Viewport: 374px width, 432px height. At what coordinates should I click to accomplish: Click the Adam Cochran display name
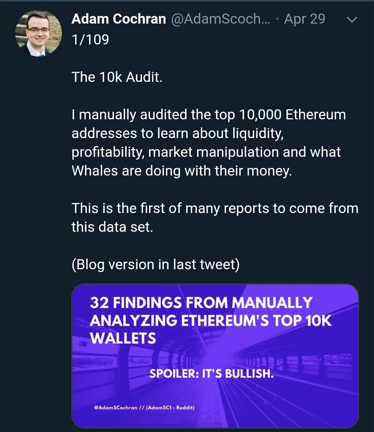(x=119, y=19)
